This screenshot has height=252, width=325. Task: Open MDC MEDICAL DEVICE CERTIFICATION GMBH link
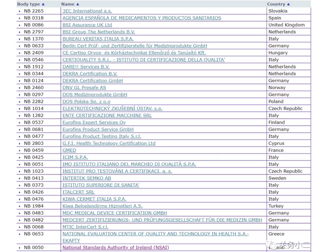115,213
